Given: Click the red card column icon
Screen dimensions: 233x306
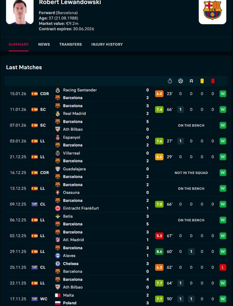Looking at the screenshot, I should [213, 81].
